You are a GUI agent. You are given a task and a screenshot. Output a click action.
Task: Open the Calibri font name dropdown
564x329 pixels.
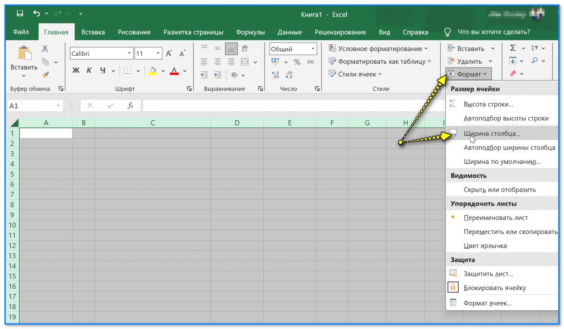point(129,54)
